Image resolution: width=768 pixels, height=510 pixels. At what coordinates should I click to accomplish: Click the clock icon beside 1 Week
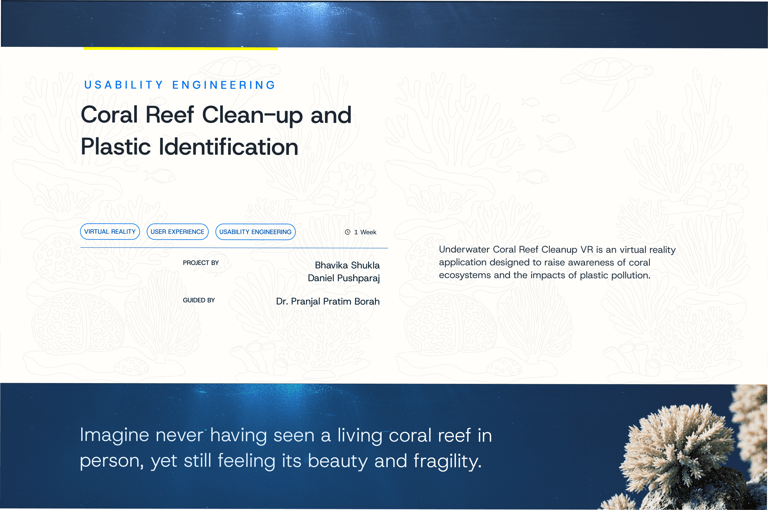tap(348, 232)
